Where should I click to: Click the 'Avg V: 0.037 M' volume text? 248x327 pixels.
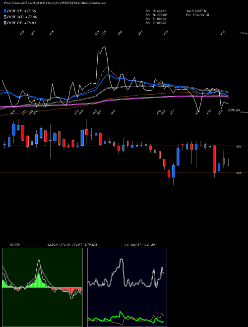pos(196,11)
